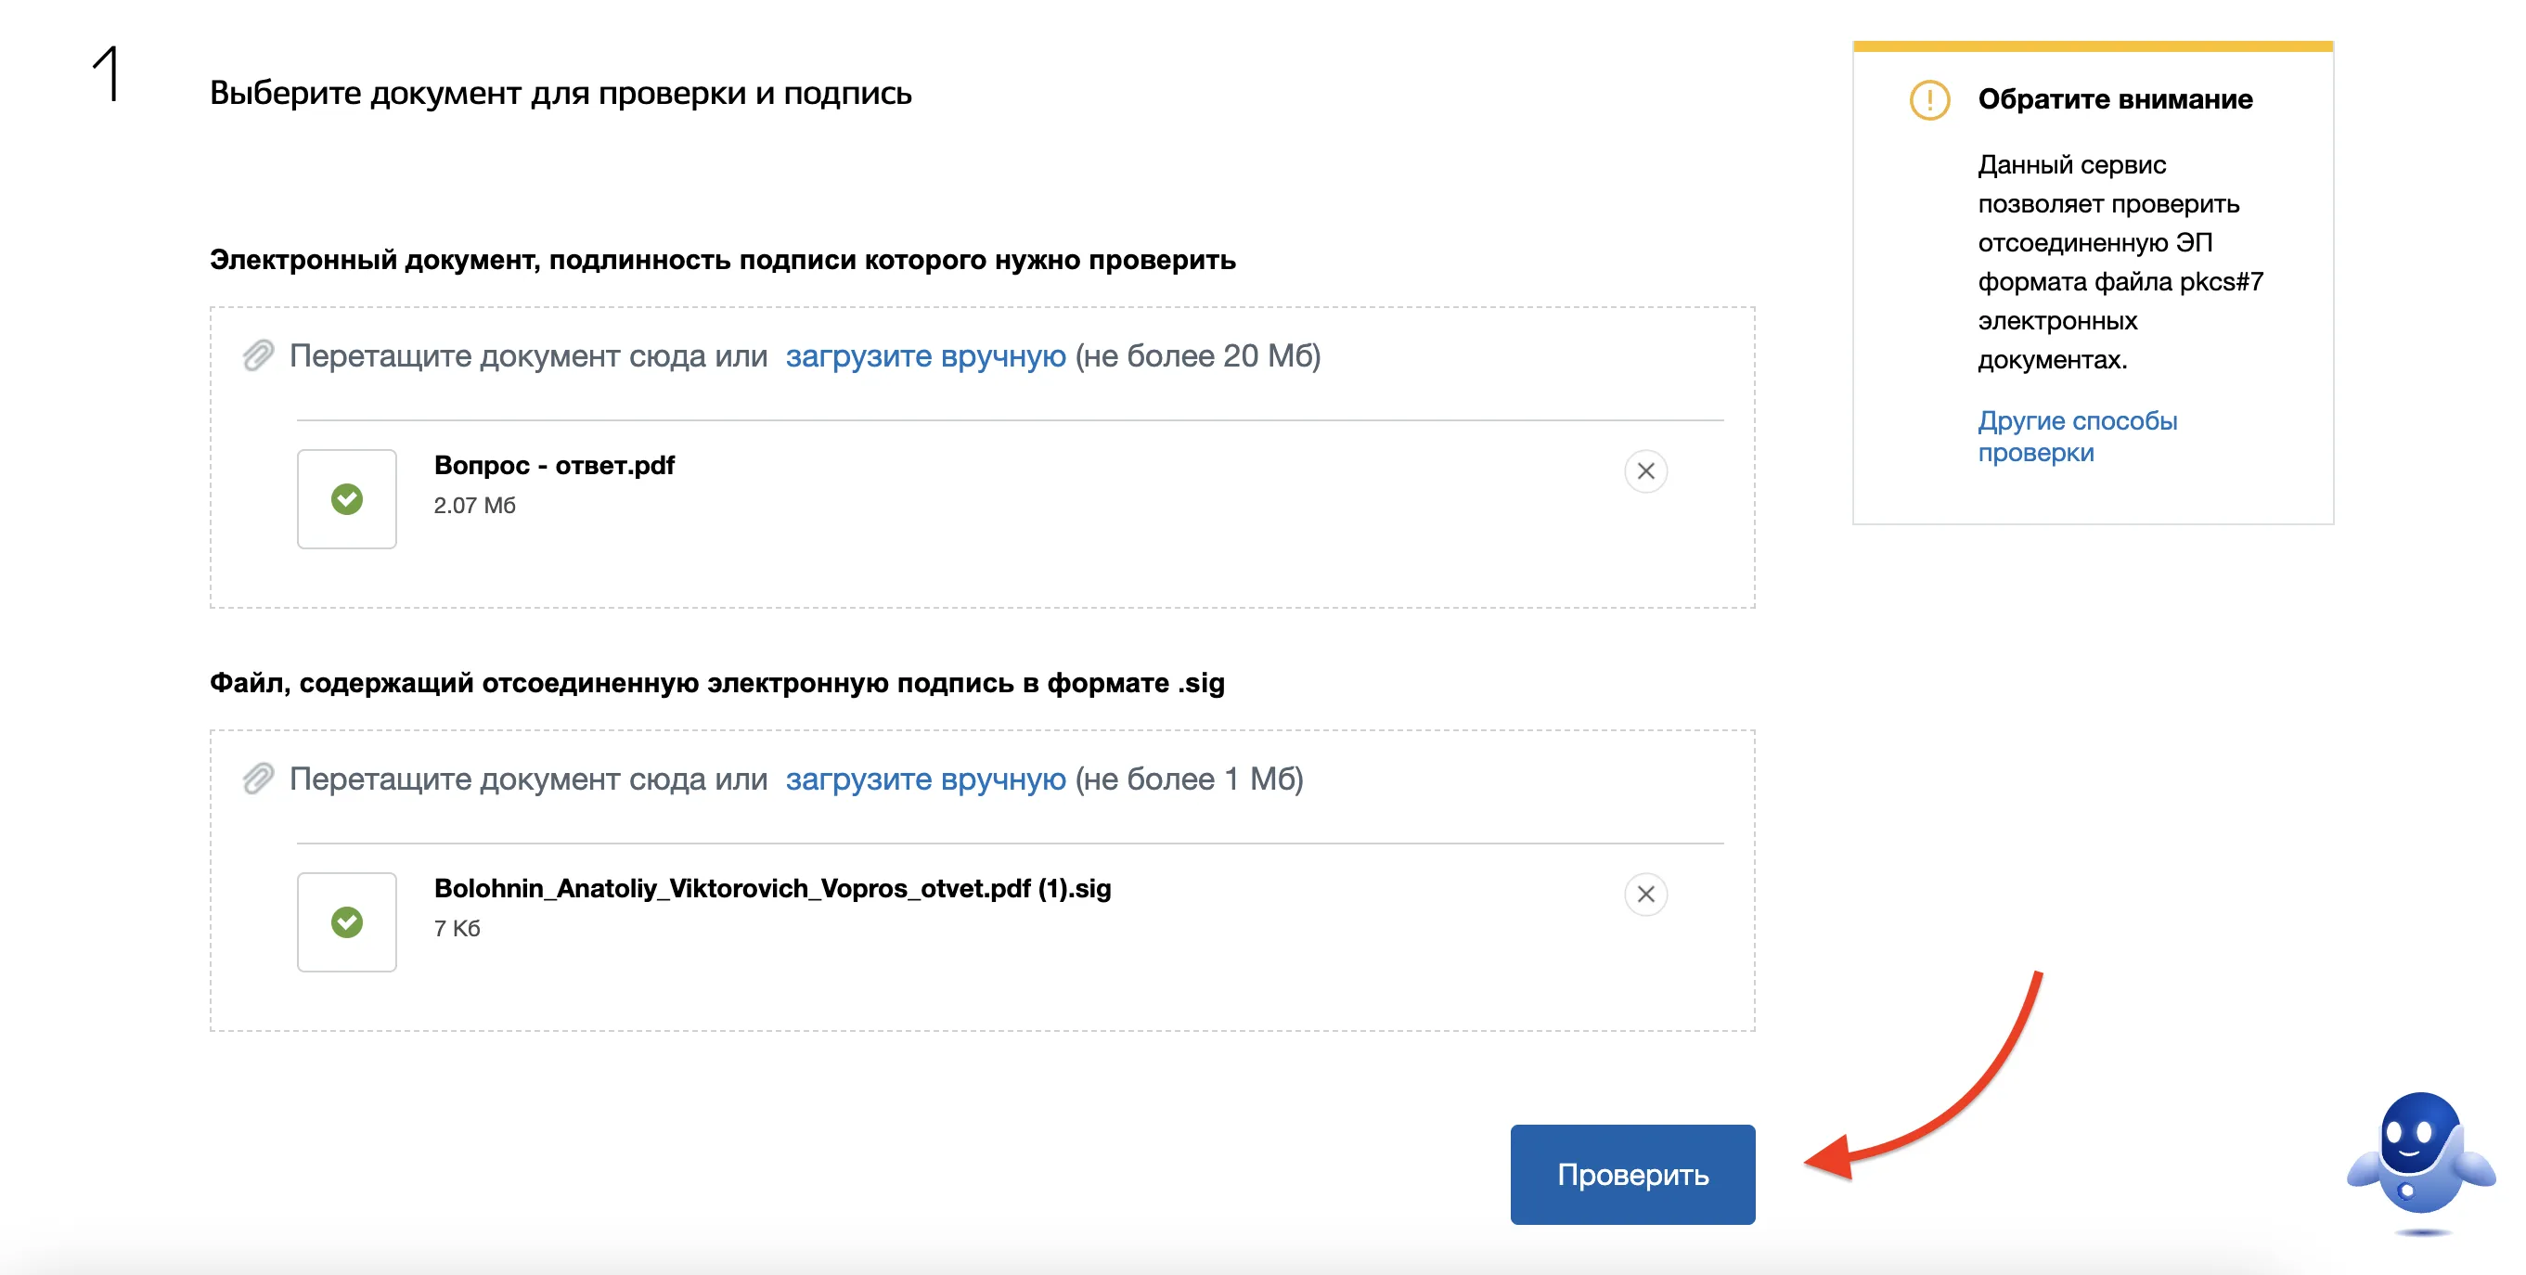Click загрузите вручную link for the 20 Мб document
This screenshot has width=2526, height=1275.
[x=924, y=356]
